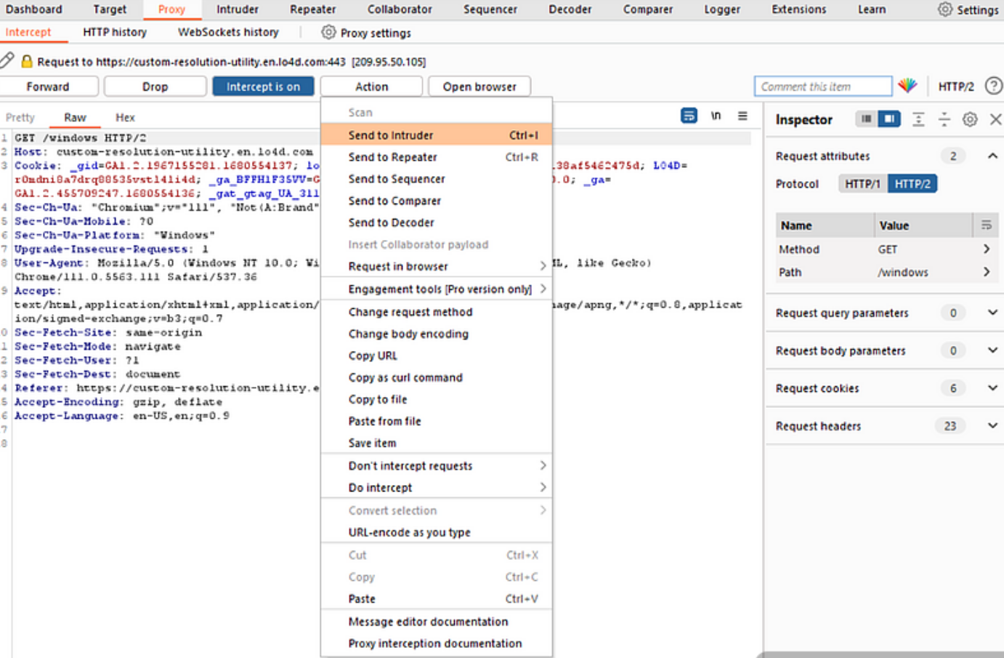Open Engagement tools submenu
Viewport: 1004px width, 658px height.
437,289
